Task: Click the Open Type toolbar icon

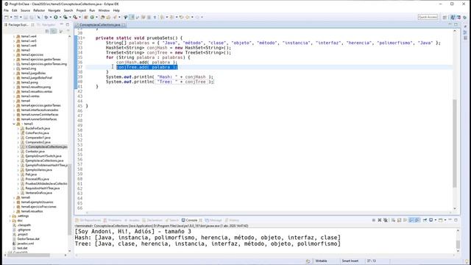Action: [102, 17]
